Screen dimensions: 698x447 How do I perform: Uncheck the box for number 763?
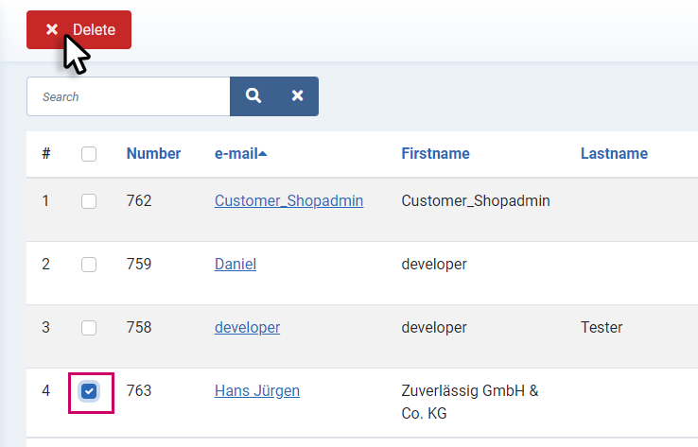(x=89, y=391)
